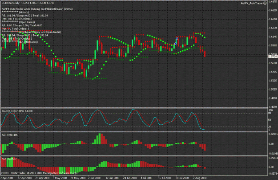Click the 9 May 2008 date label
The width and height of the screenshot is (278, 180).
60,178
